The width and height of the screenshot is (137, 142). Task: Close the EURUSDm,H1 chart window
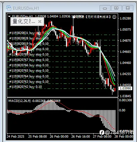pyautogui.click(x=128, y=8)
